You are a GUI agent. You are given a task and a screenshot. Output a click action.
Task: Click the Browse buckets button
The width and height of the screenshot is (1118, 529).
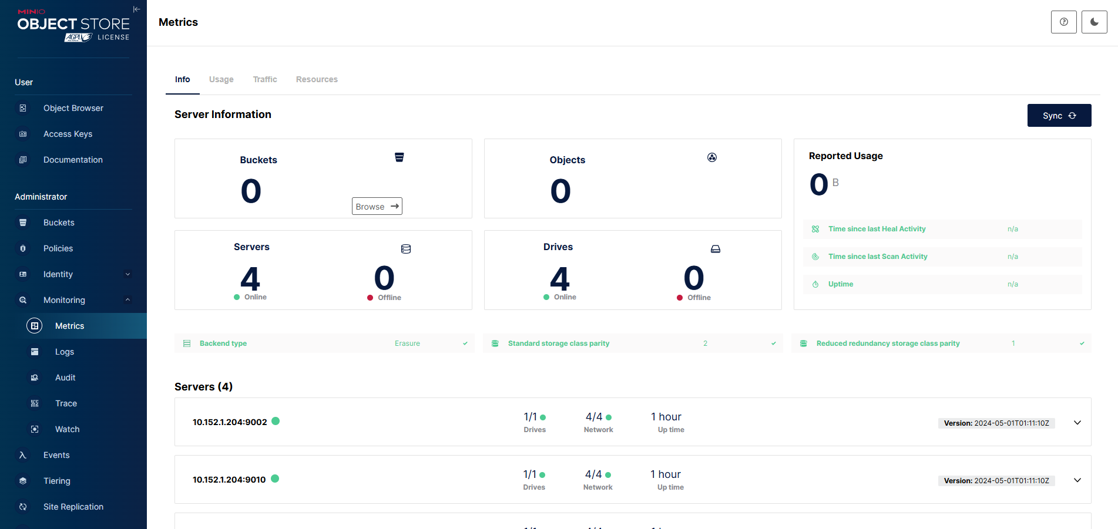[377, 206]
